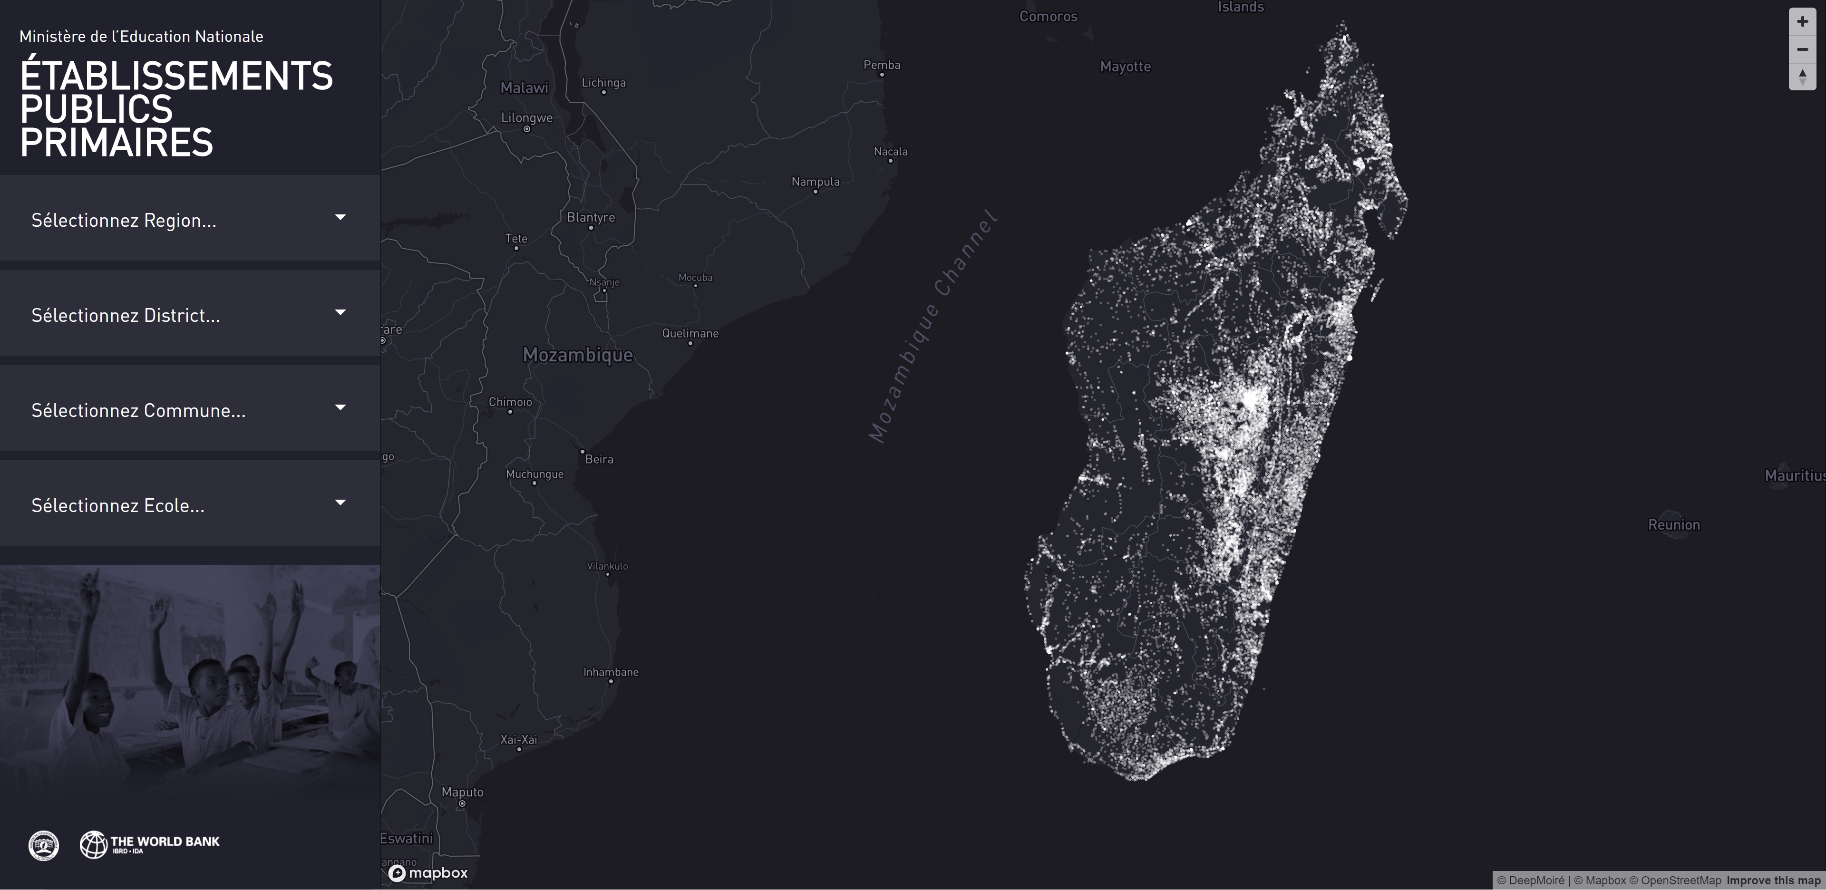Click the Reunion island label

pos(1674,525)
